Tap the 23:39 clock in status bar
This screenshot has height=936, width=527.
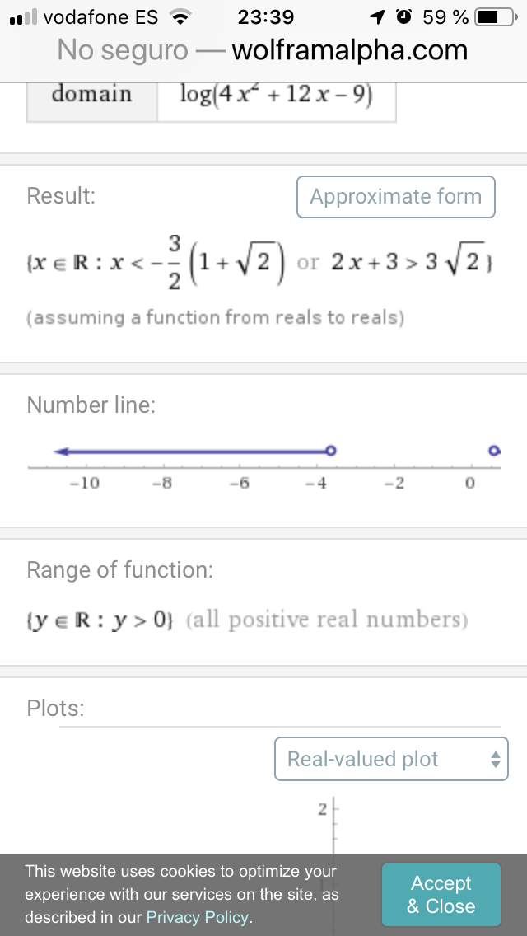point(265,16)
